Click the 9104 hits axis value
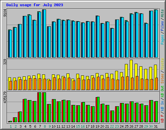 5,13
